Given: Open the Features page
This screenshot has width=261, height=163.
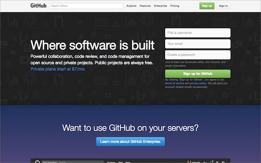Looking at the screenshot, I should [x=145, y=6].
